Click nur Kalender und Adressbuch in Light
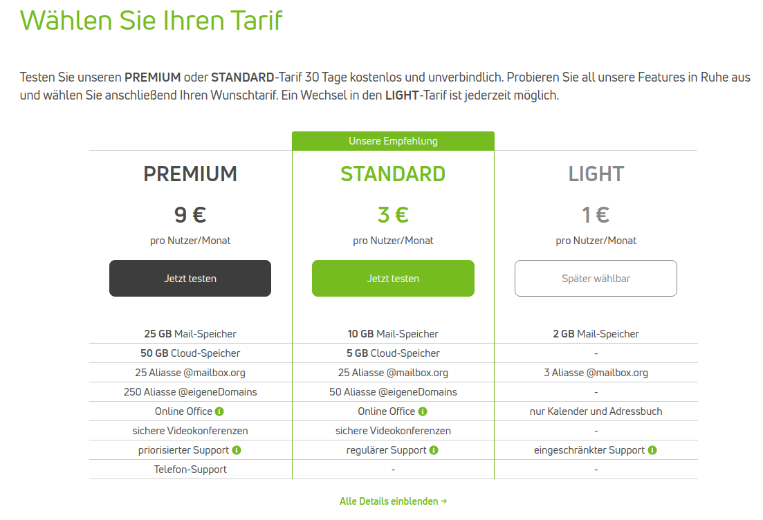763x520 pixels. [596, 411]
